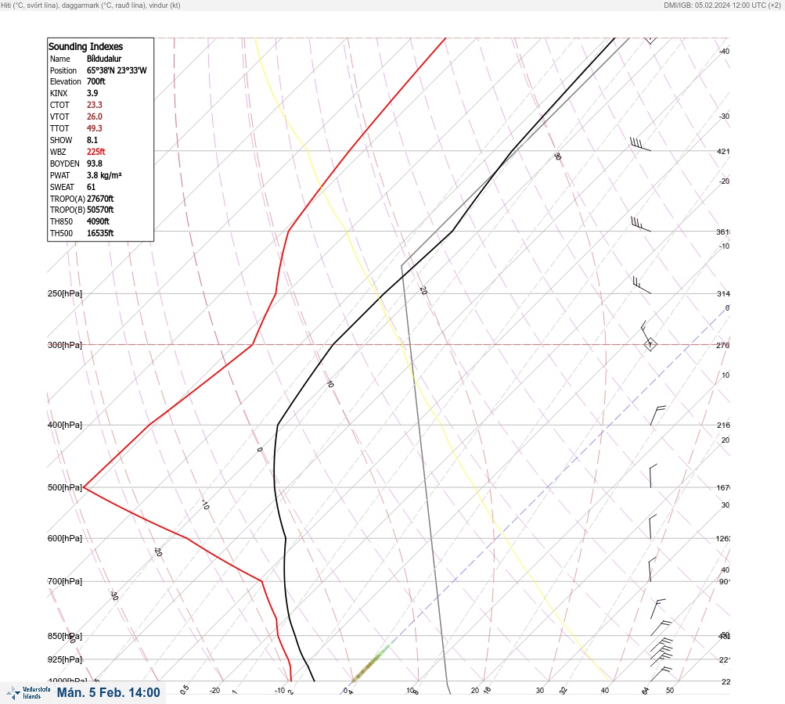Image resolution: width=785 pixels, height=704 pixels.
Task: Click the '300[hPa]' pressure label
Action: point(65,345)
